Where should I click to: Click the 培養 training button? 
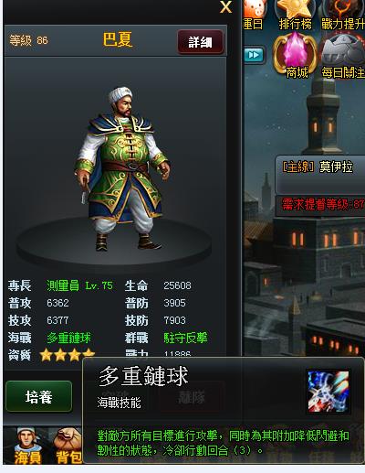click(39, 396)
